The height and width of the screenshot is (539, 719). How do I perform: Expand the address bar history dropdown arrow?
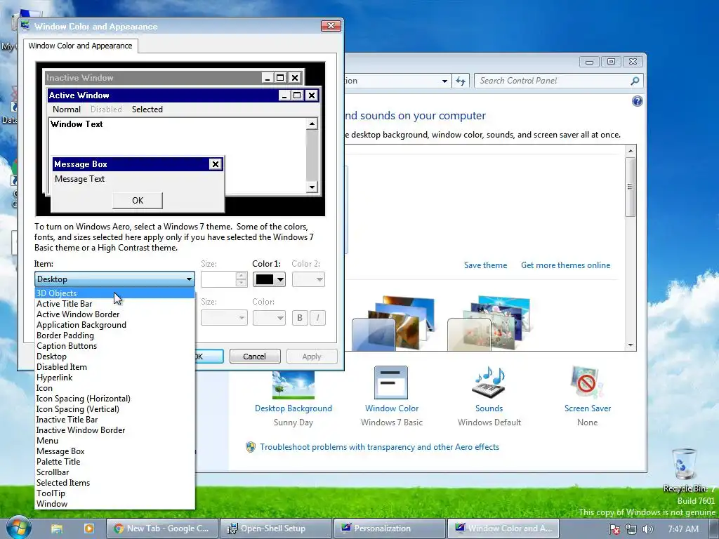point(444,81)
